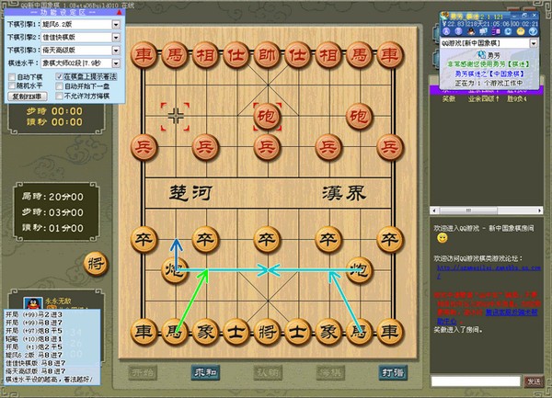This screenshot has width=552, height=398.
Task: Open the 下棋引擎3 dropdown
Action: click(x=116, y=51)
